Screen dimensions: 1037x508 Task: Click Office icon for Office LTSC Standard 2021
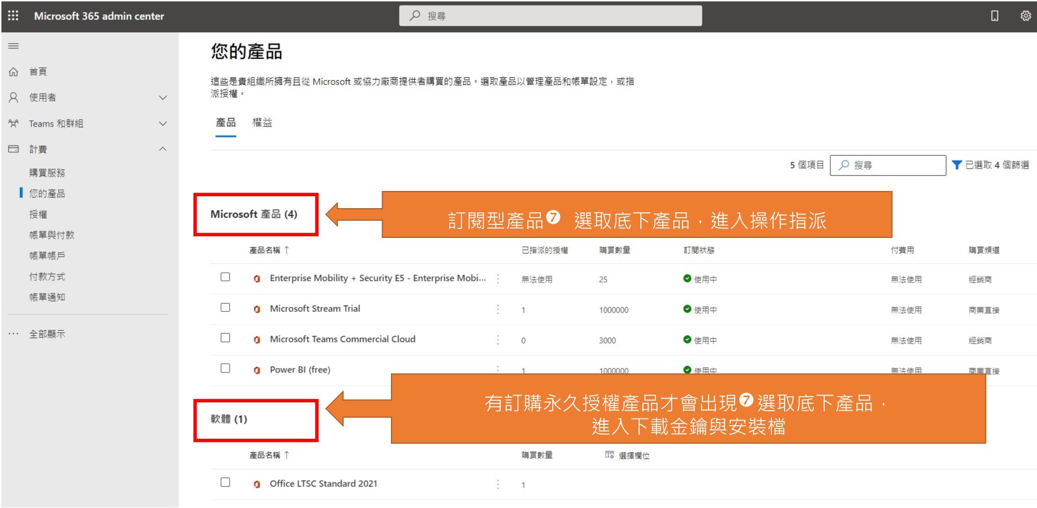click(257, 484)
